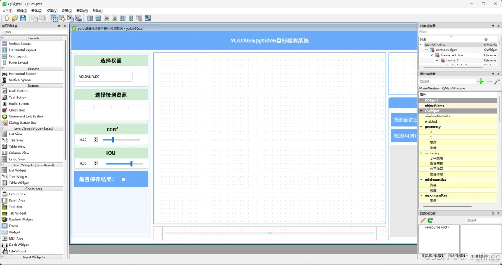The height and width of the screenshot is (265, 502).
Task: Select Stacked Widget in widget box
Action: [21, 220]
